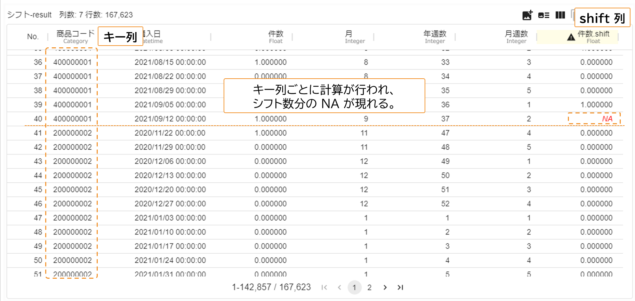Click 件数.shift value 1.000000 in row 39

click(x=596, y=105)
